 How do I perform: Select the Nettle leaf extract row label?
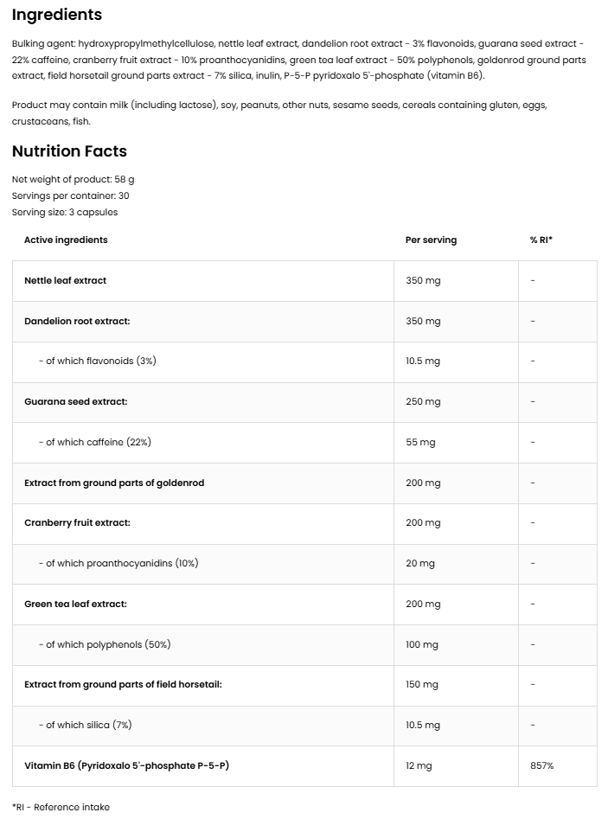66,280
